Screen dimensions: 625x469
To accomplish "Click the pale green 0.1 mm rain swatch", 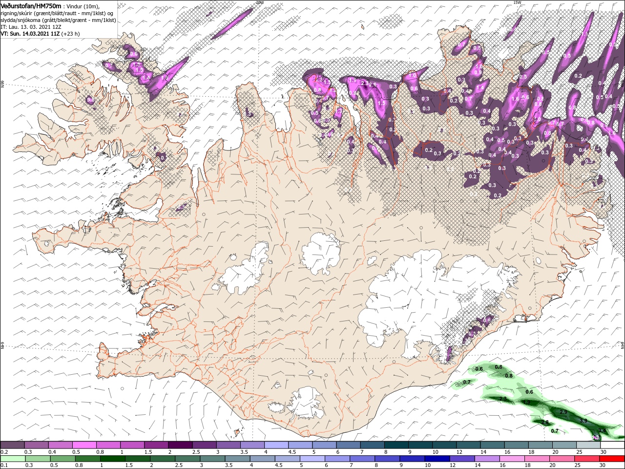I will 12,459.
